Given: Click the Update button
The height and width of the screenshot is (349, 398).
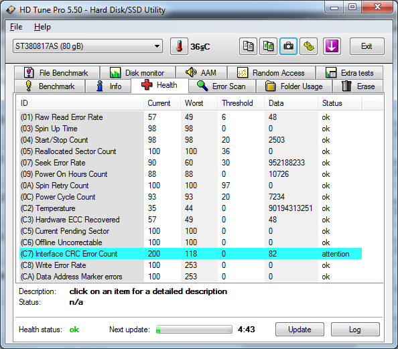Looking at the screenshot, I should point(300,330).
